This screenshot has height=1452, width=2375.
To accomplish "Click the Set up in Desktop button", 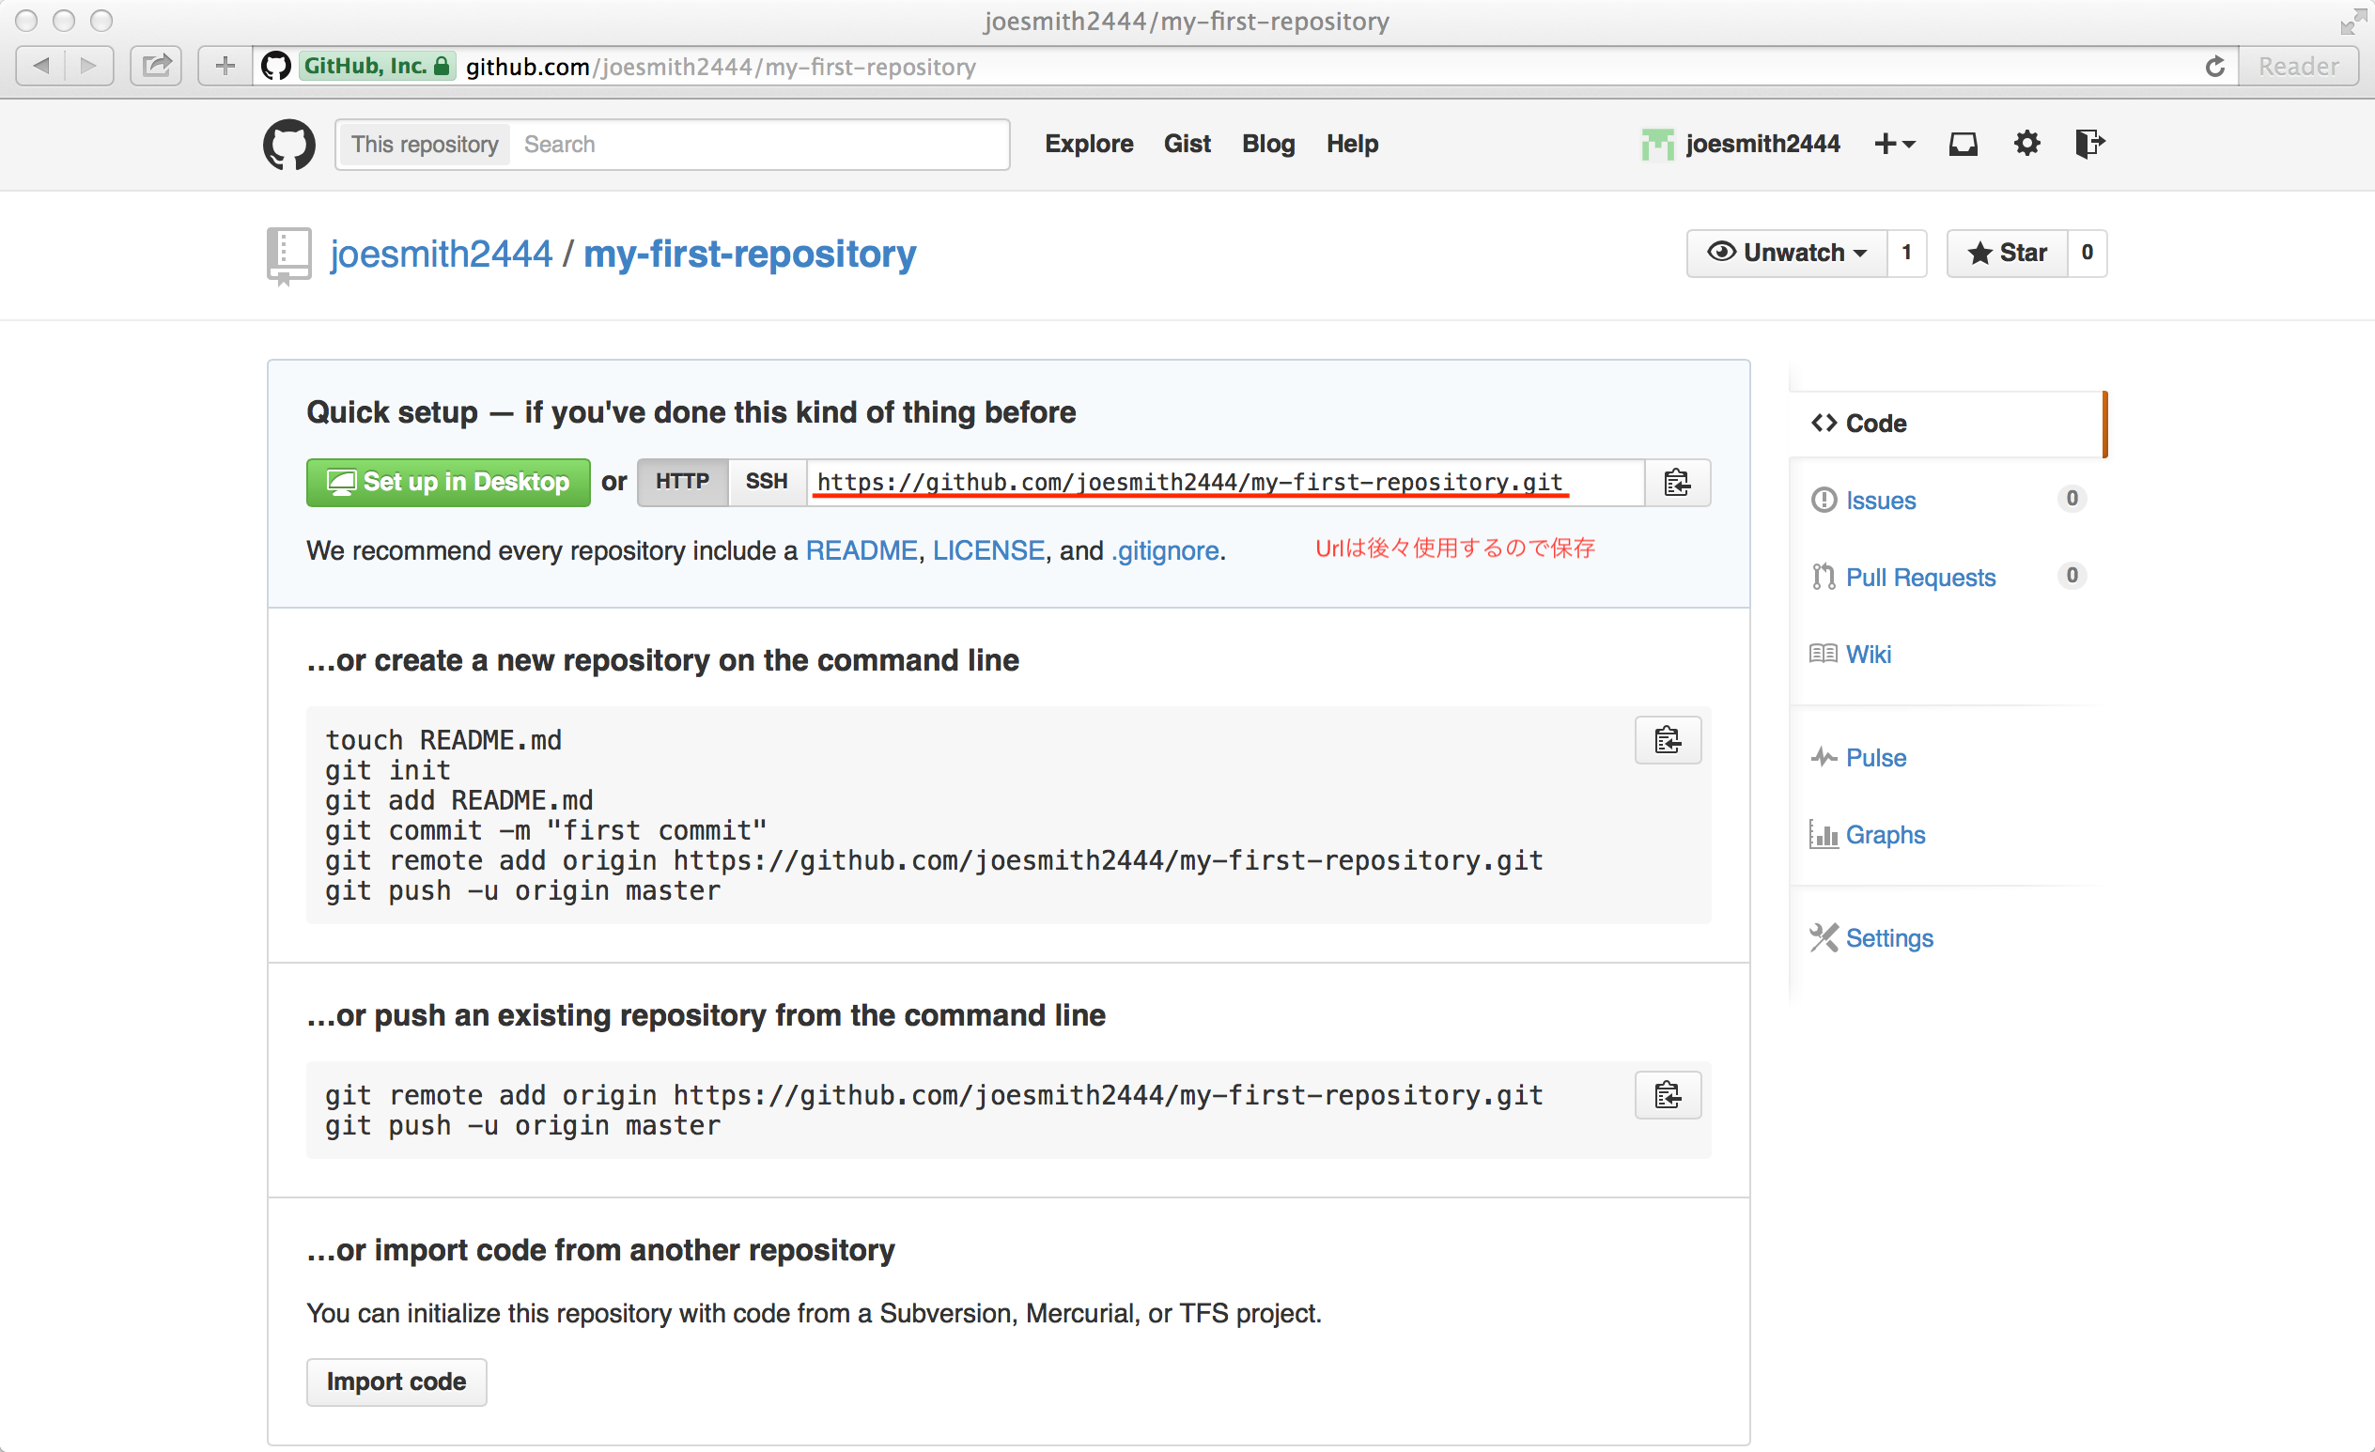I will 447,482.
